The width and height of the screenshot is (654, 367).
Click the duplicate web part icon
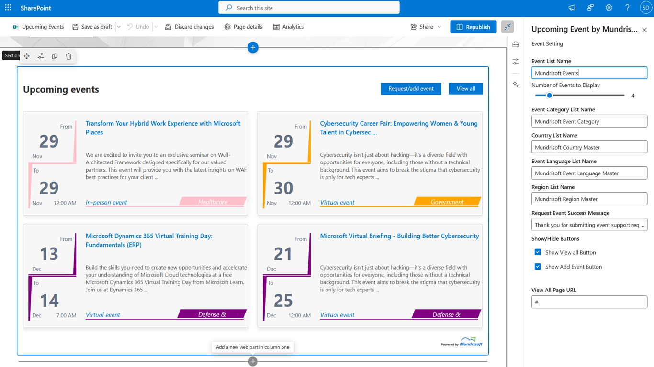[55, 56]
